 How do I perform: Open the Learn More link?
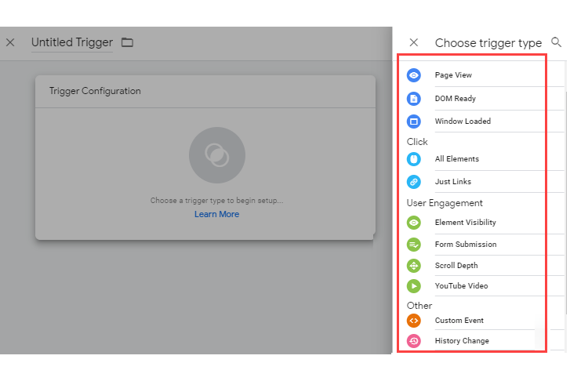(x=216, y=214)
